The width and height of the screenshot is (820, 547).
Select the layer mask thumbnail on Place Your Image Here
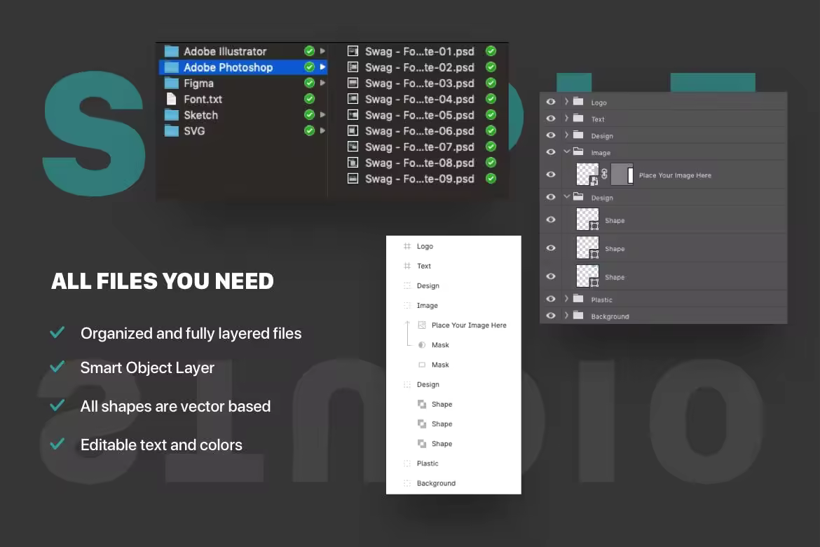(x=622, y=175)
